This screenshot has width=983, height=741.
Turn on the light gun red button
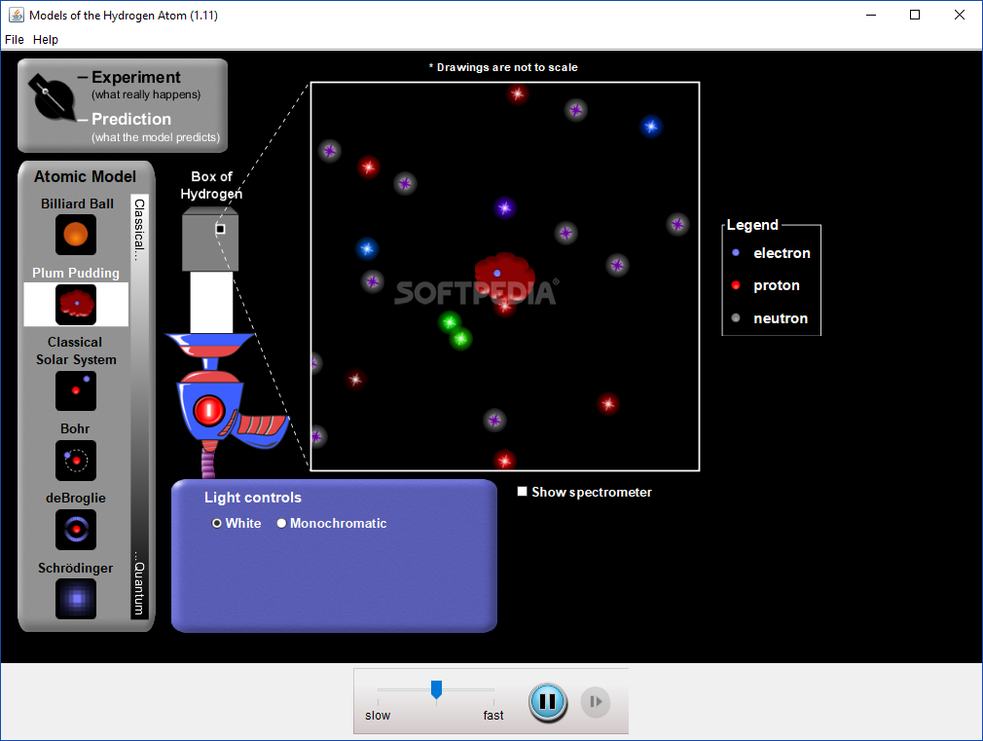coord(208,411)
